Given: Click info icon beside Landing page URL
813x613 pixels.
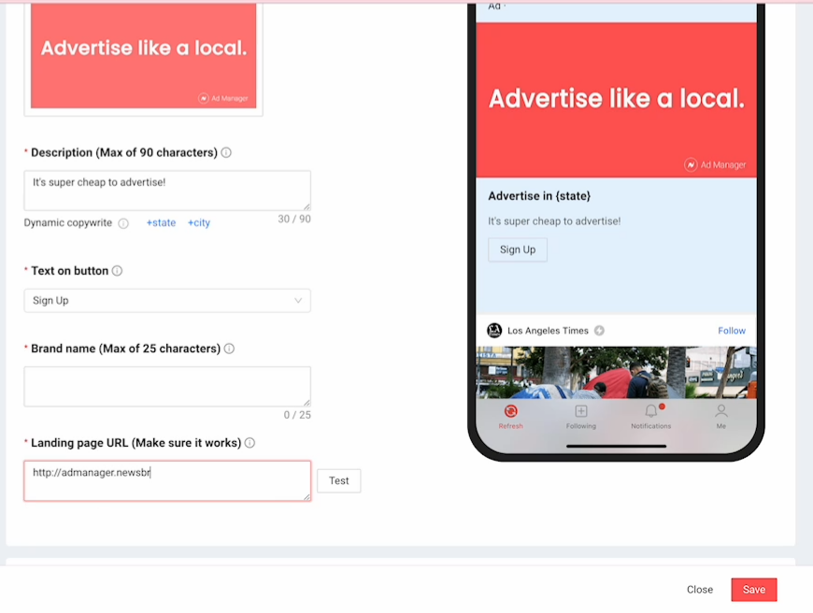Looking at the screenshot, I should [250, 443].
